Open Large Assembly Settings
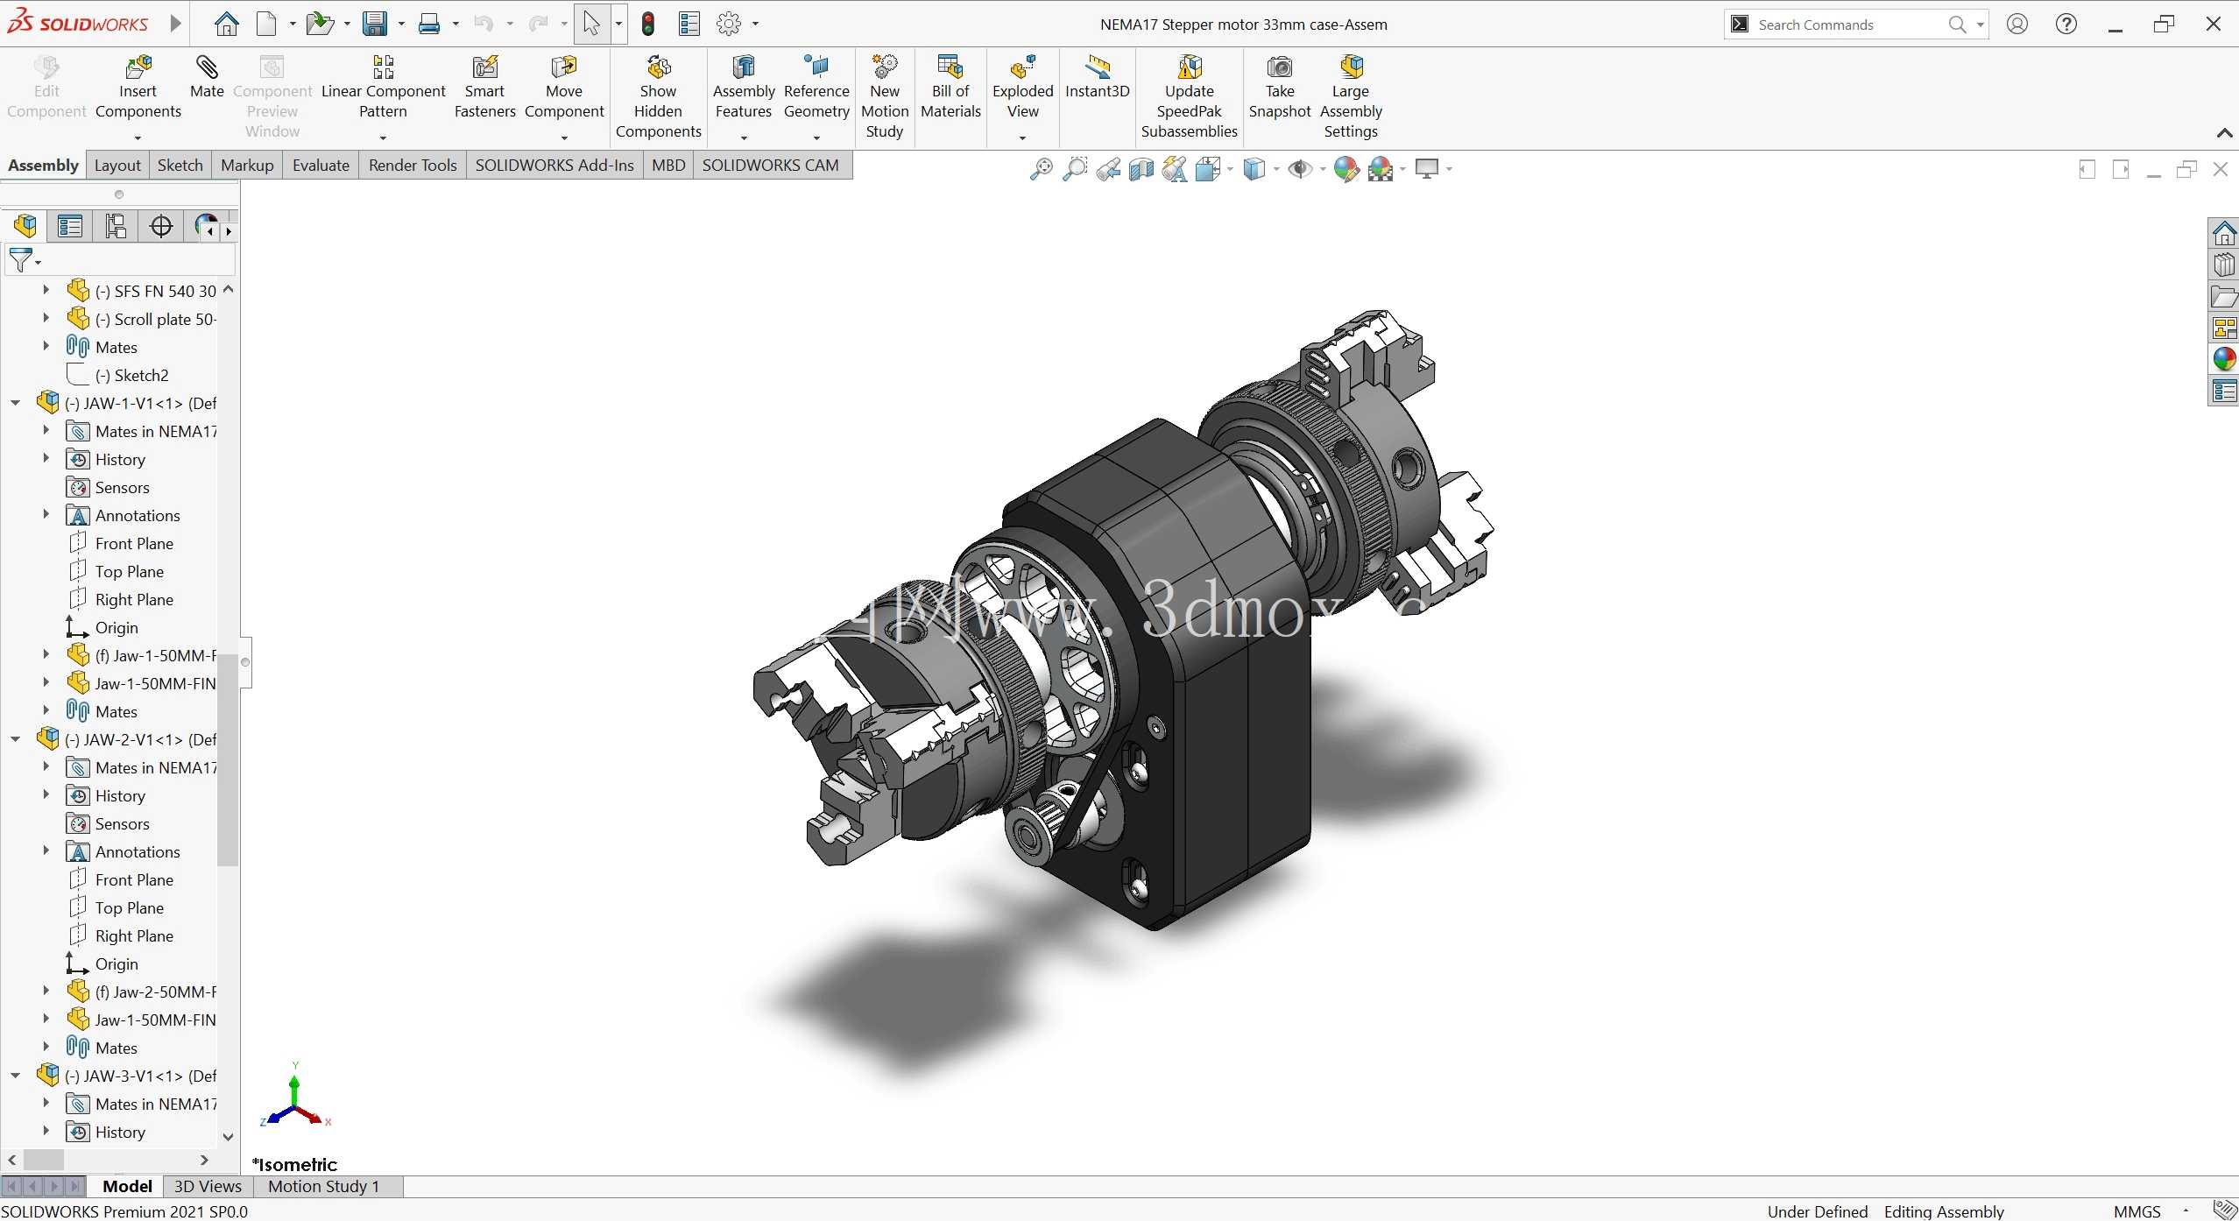The height and width of the screenshot is (1221, 2239). [x=1351, y=97]
